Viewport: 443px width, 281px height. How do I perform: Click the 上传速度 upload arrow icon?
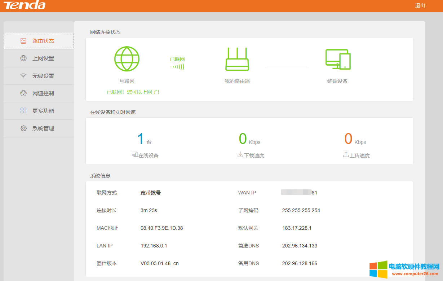point(345,154)
